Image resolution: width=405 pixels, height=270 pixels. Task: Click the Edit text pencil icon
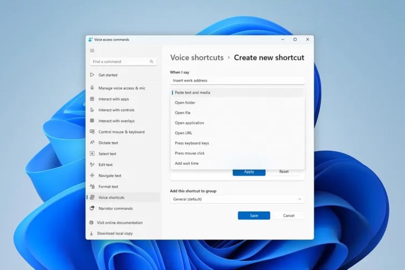click(92, 164)
